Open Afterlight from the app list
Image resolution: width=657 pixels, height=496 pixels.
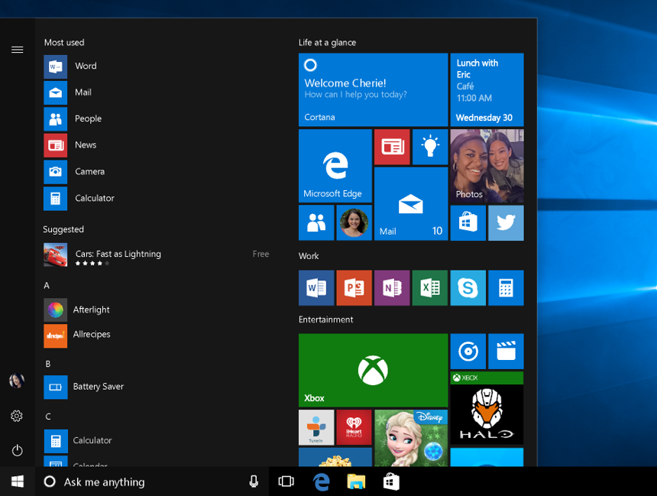point(156,310)
